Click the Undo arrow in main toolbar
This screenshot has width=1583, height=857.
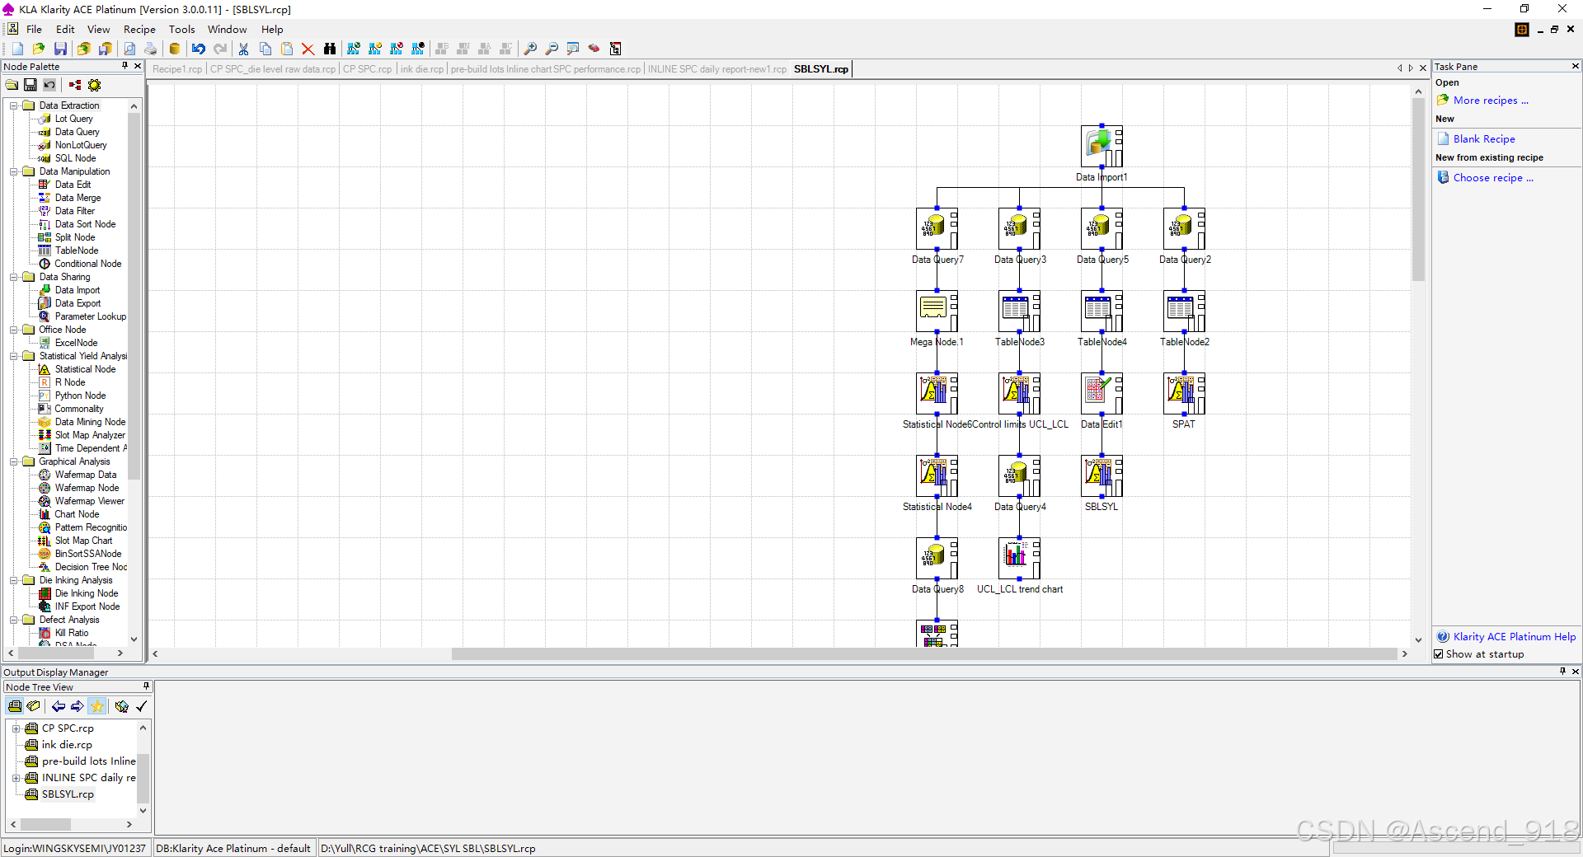click(x=199, y=49)
